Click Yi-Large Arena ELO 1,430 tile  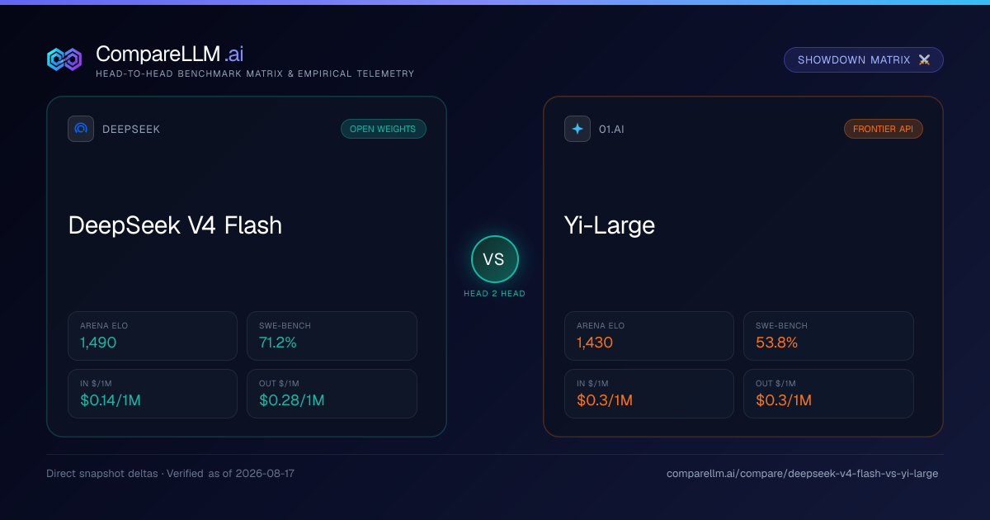649,336
